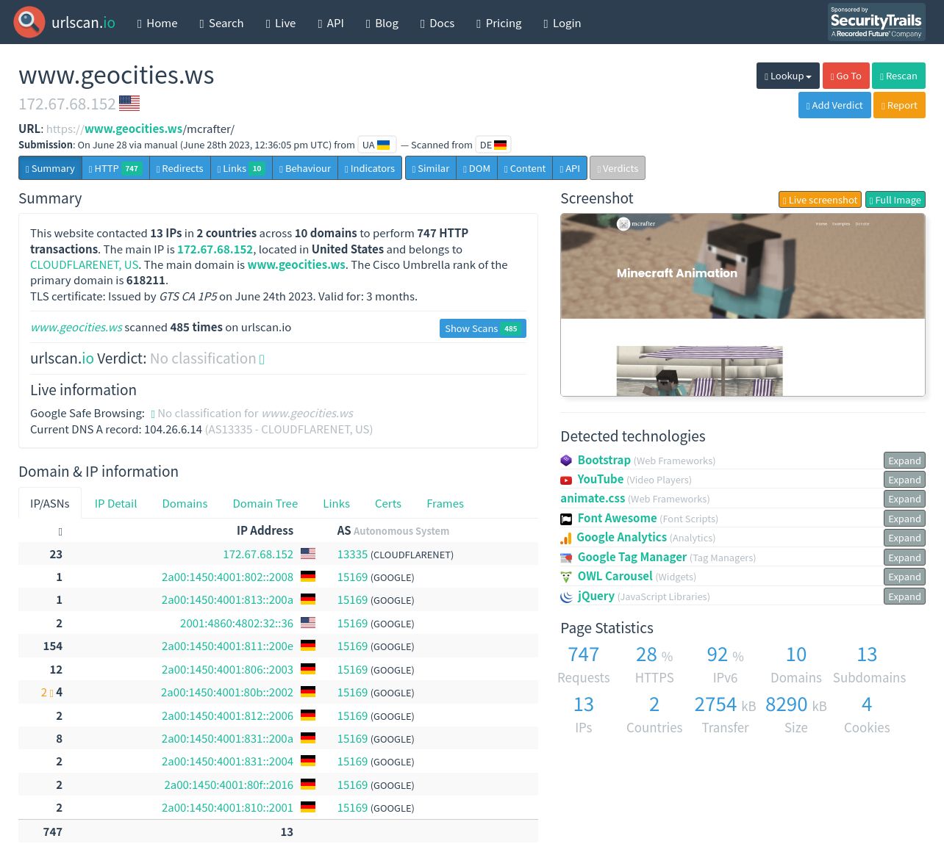Expand the Bootstrap technology details

pos(904,461)
